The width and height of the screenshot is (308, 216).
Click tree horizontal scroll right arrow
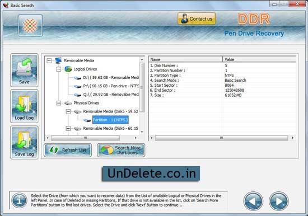[x=136, y=138]
